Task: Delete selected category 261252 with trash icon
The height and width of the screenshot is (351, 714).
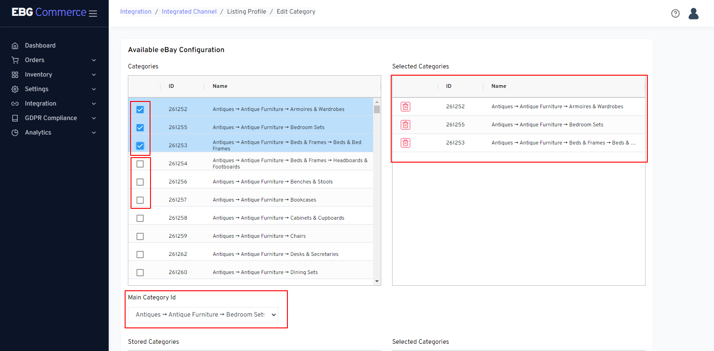Action: (405, 107)
